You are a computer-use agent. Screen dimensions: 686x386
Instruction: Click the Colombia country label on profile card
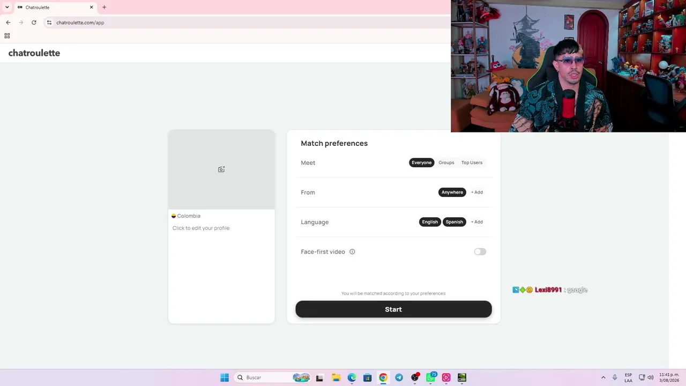[186, 216]
